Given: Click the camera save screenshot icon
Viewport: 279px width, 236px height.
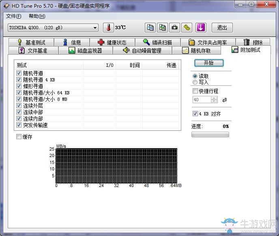Looking at the screenshot, I should pyautogui.click(x=174, y=28).
